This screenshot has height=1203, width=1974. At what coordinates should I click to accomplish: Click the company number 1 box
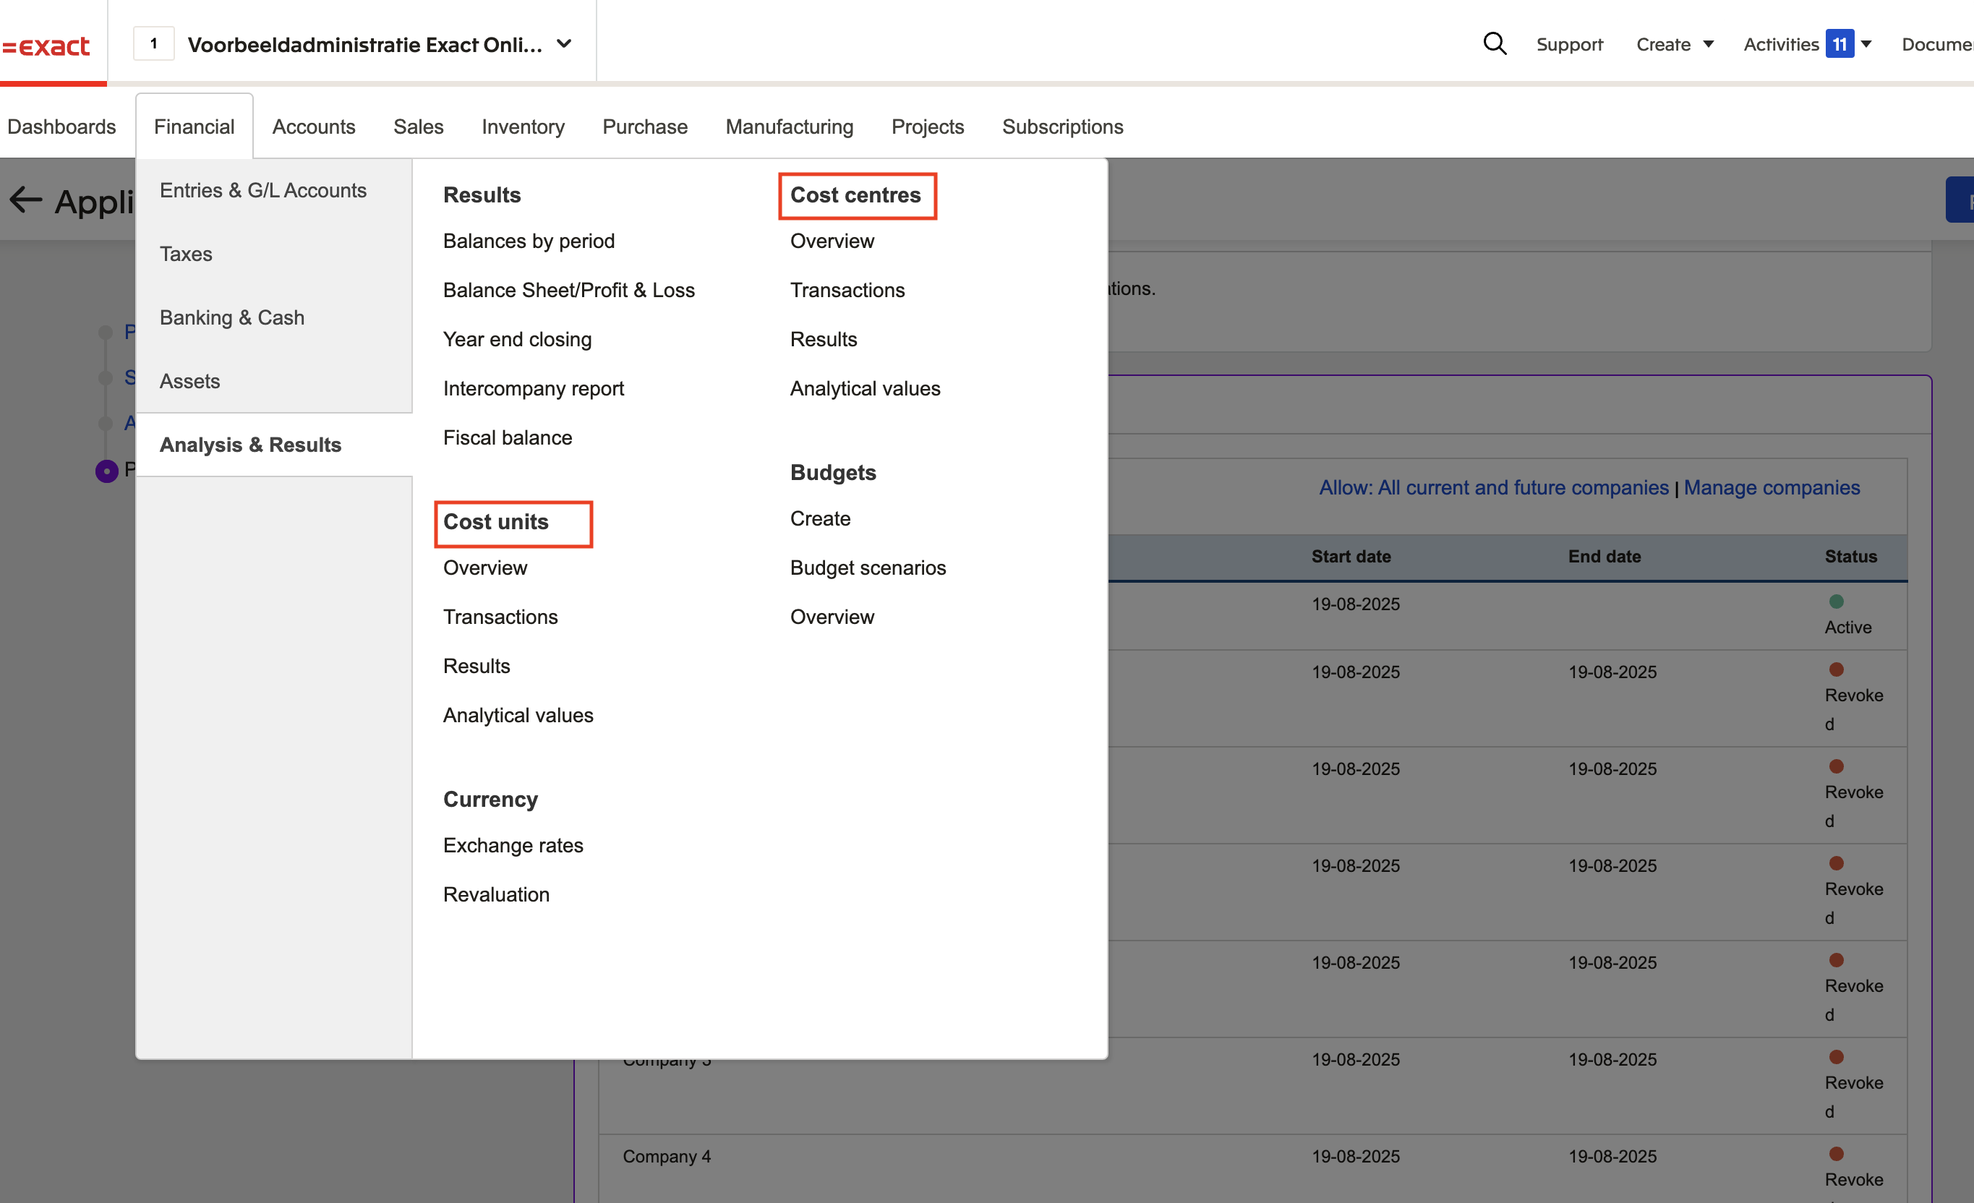coord(153,43)
